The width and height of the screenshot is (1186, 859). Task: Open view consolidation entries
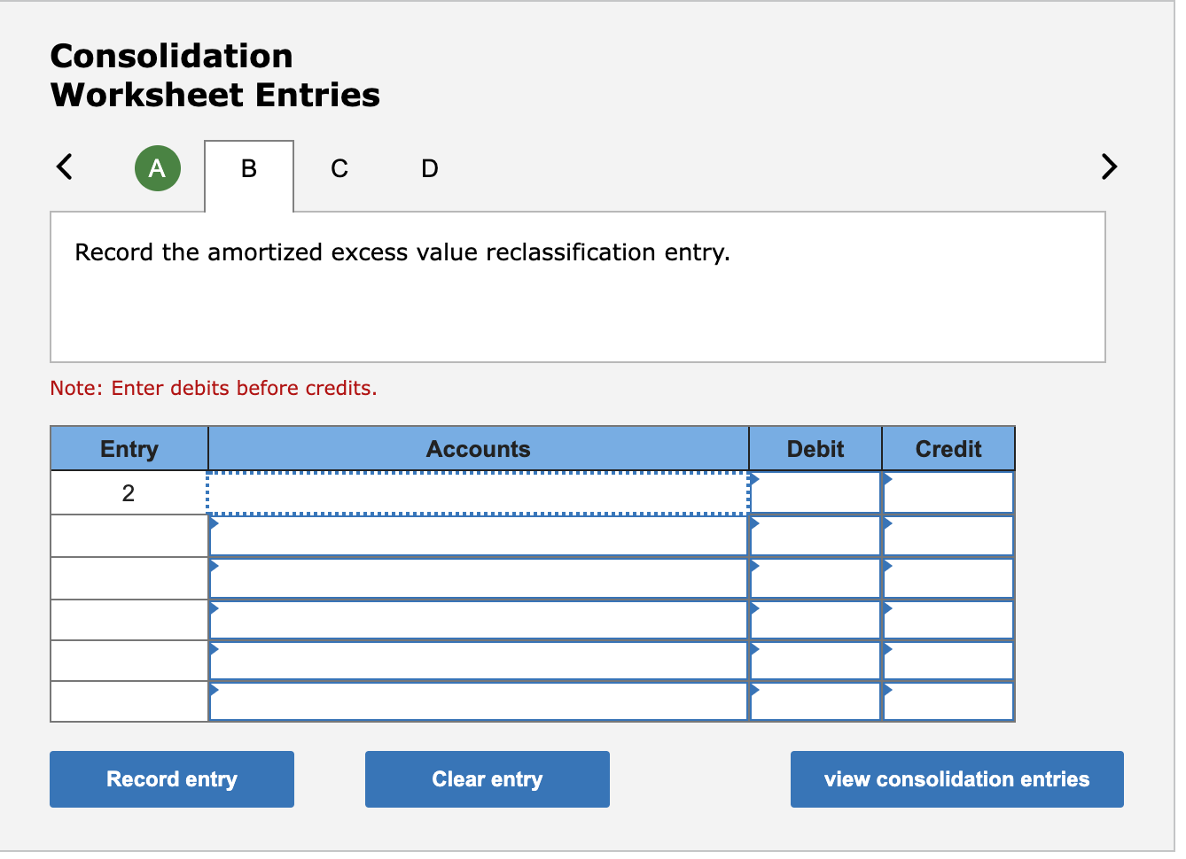coord(956,779)
